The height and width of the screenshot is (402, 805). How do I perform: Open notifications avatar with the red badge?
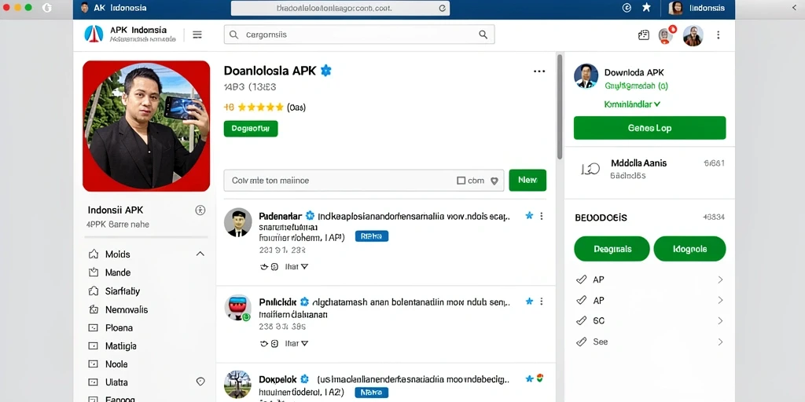[667, 35]
